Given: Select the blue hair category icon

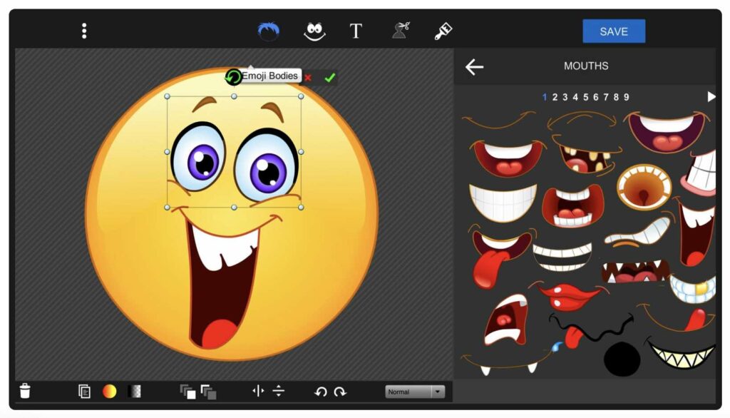Looking at the screenshot, I should pos(269,31).
